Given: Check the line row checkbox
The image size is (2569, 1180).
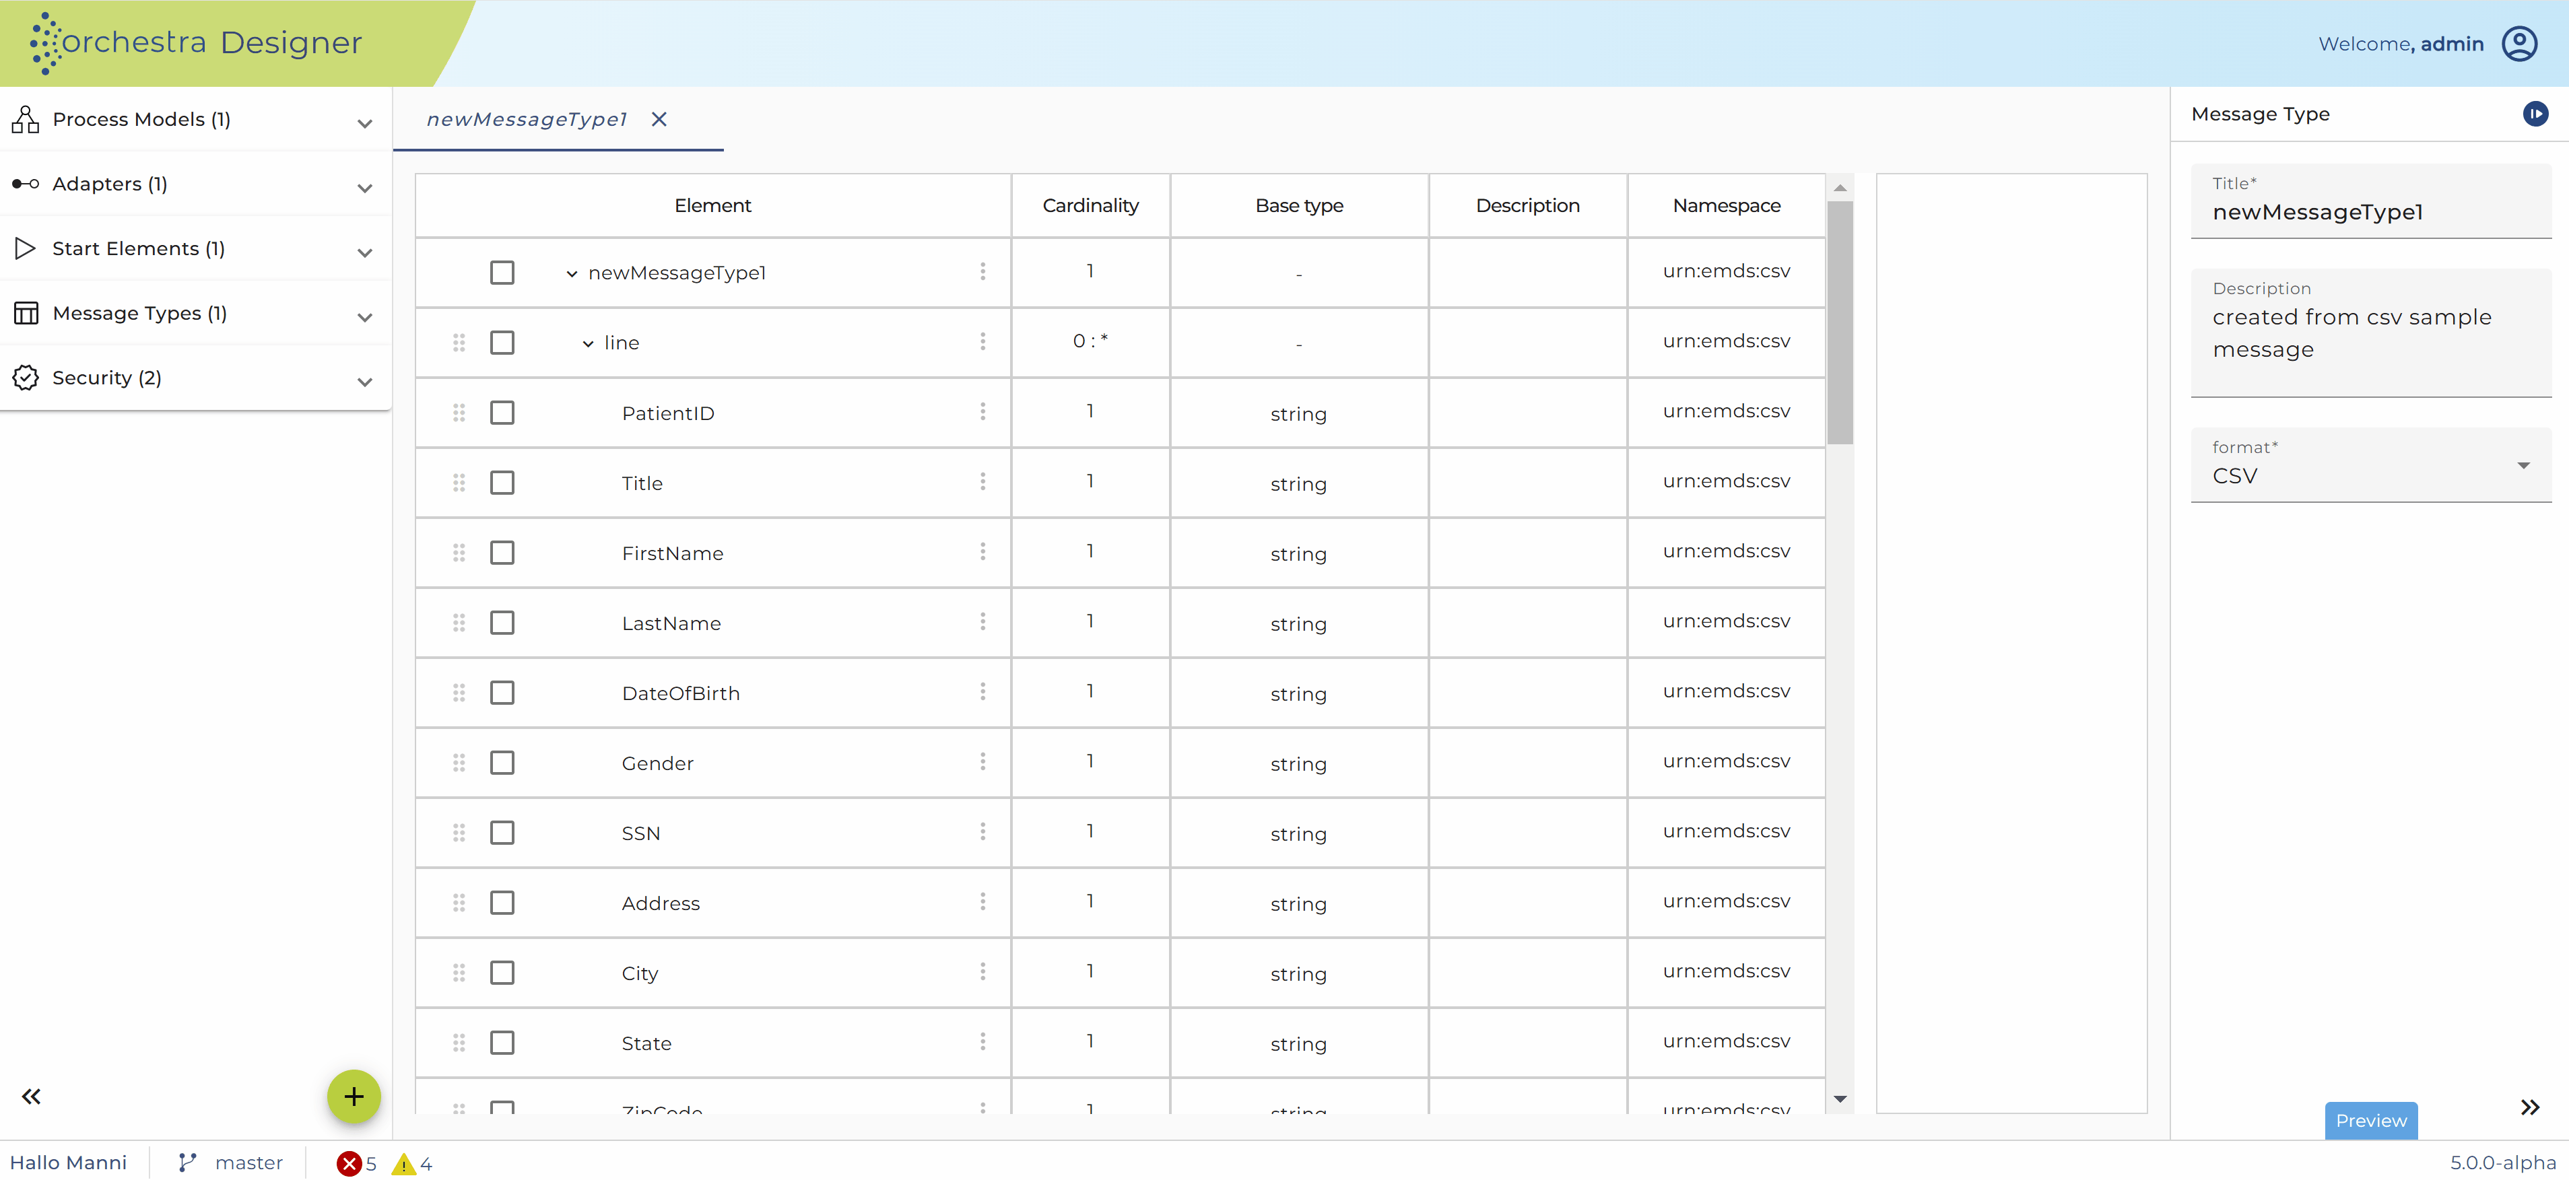Looking at the screenshot, I should click(x=502, y=342).
